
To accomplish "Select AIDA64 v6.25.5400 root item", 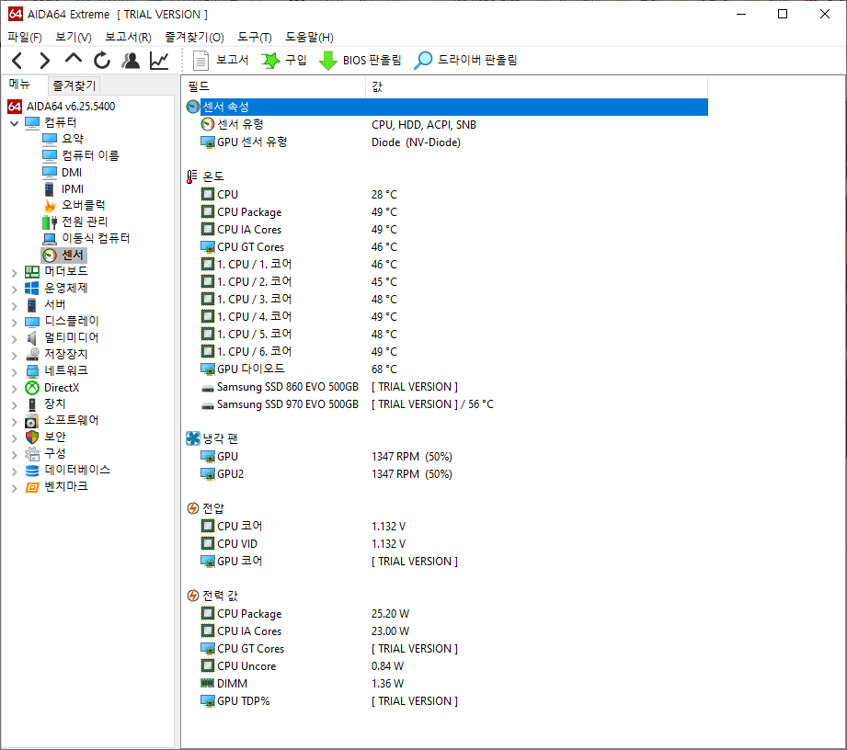I will coord(62,107).
